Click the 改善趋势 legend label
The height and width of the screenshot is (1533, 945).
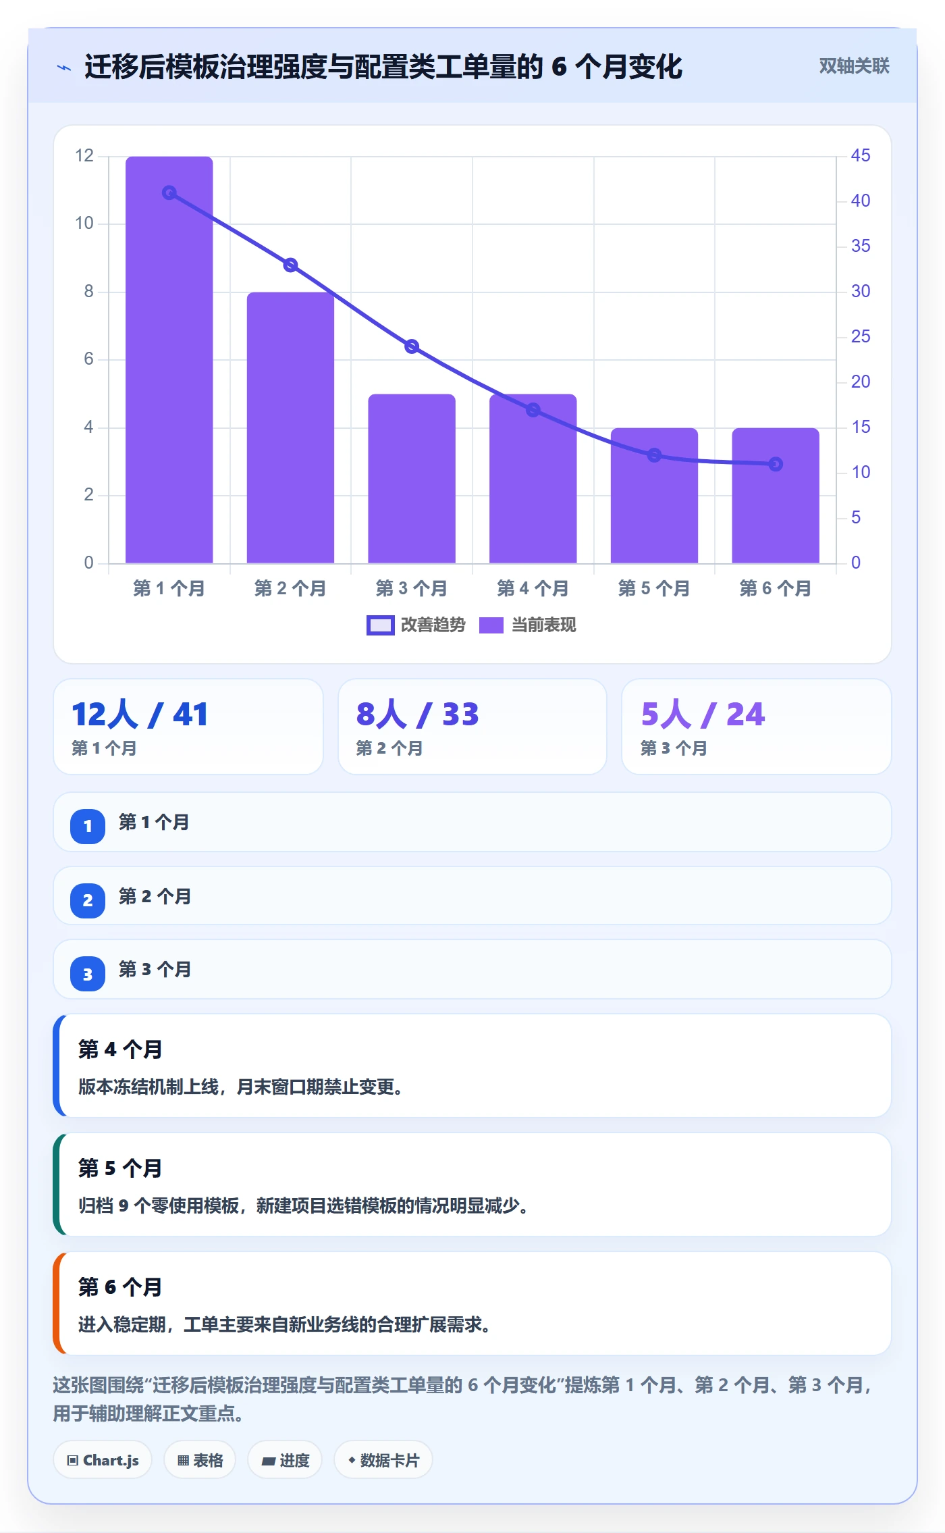coord(433,625)
